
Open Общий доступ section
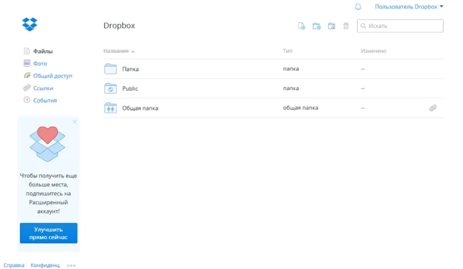[x=53, y=76]
